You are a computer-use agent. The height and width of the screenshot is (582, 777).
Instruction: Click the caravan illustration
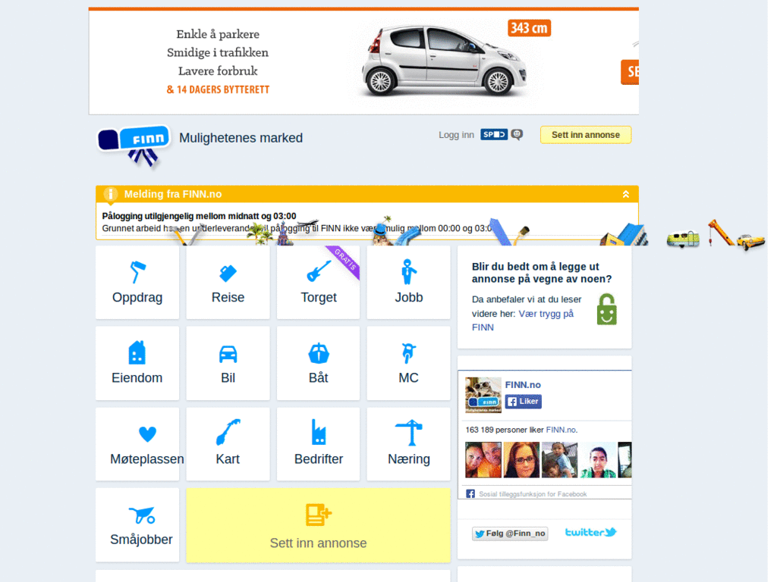tap(683, 239)
